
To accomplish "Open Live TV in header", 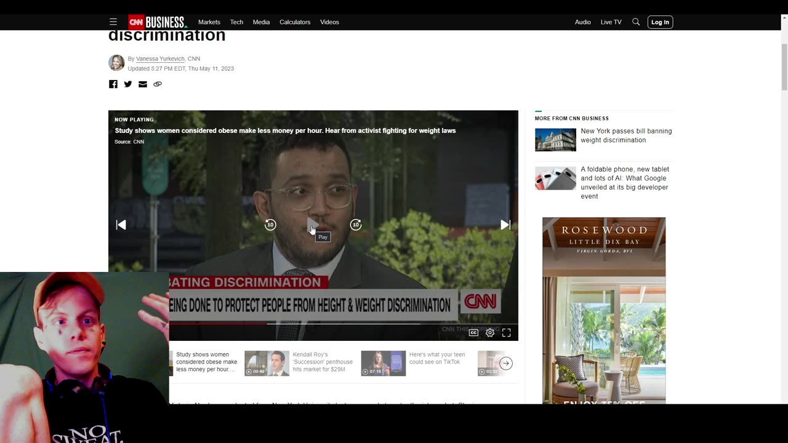I will (611, 22).
